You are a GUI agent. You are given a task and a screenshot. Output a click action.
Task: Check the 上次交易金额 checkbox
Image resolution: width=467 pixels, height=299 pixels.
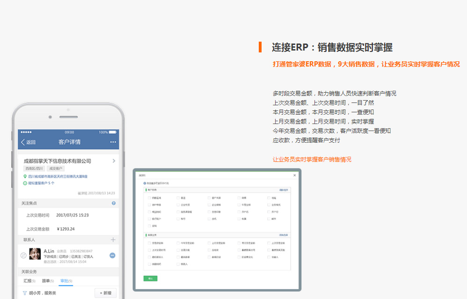click(x=269, y=243)
